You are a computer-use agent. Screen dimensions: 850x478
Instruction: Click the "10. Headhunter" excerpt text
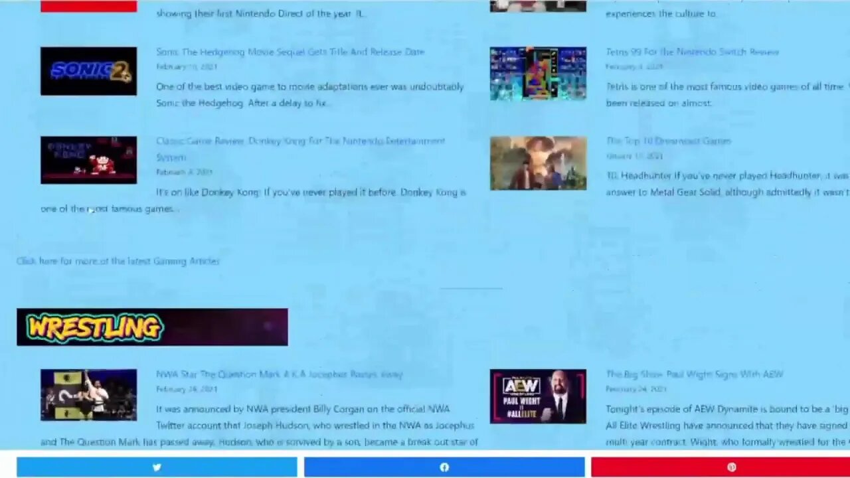point(728,183)
